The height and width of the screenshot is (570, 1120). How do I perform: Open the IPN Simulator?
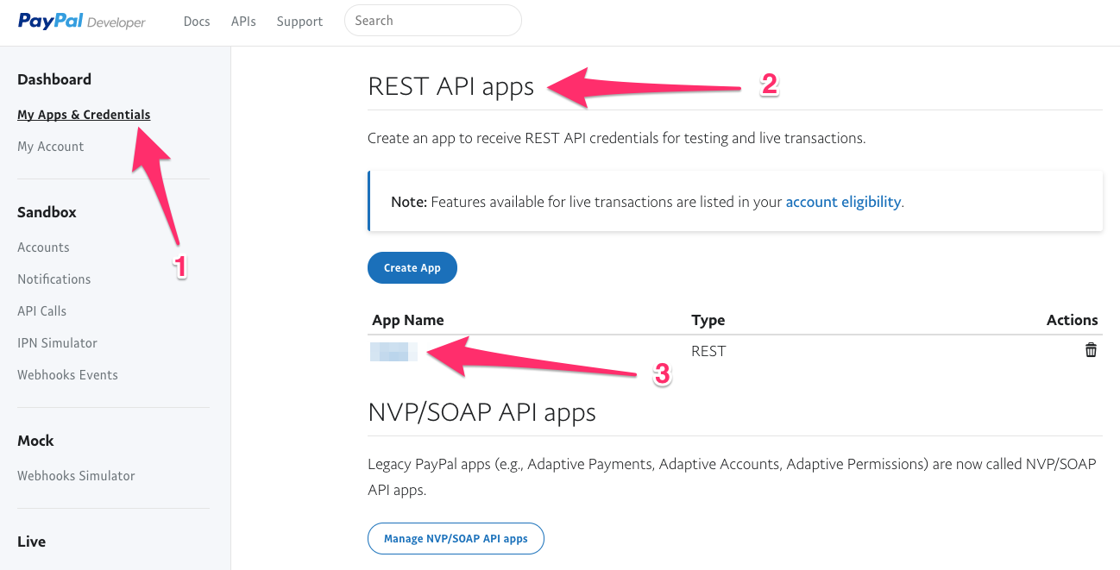pyautogui.click(x=57, y=342)
